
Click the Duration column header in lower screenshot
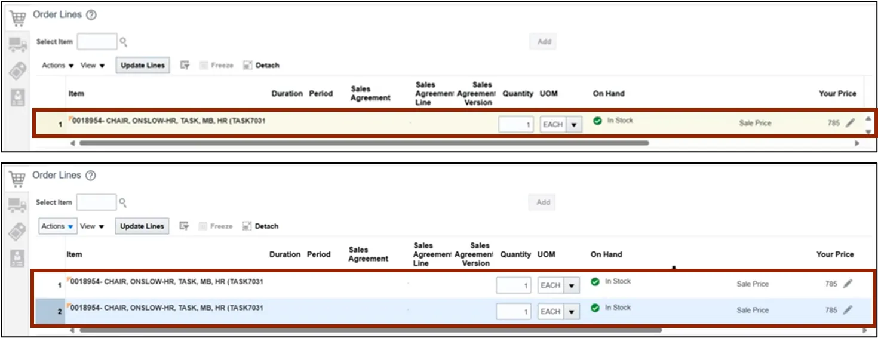pyautogui.click(x=285, y=254)
